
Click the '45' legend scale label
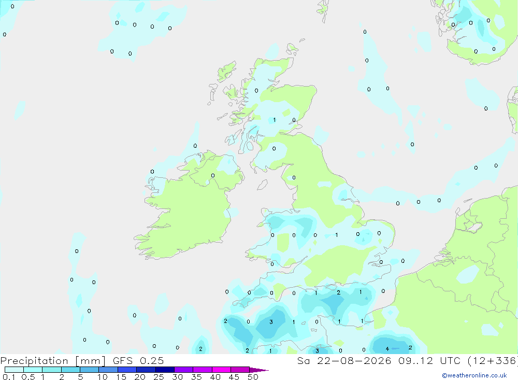pos(234,377)
